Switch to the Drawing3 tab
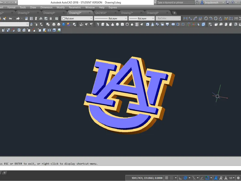 pyautogui.click(x=23, y=13)
